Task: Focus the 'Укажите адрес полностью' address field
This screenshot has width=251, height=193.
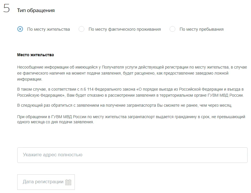Action: click(132, 155)
